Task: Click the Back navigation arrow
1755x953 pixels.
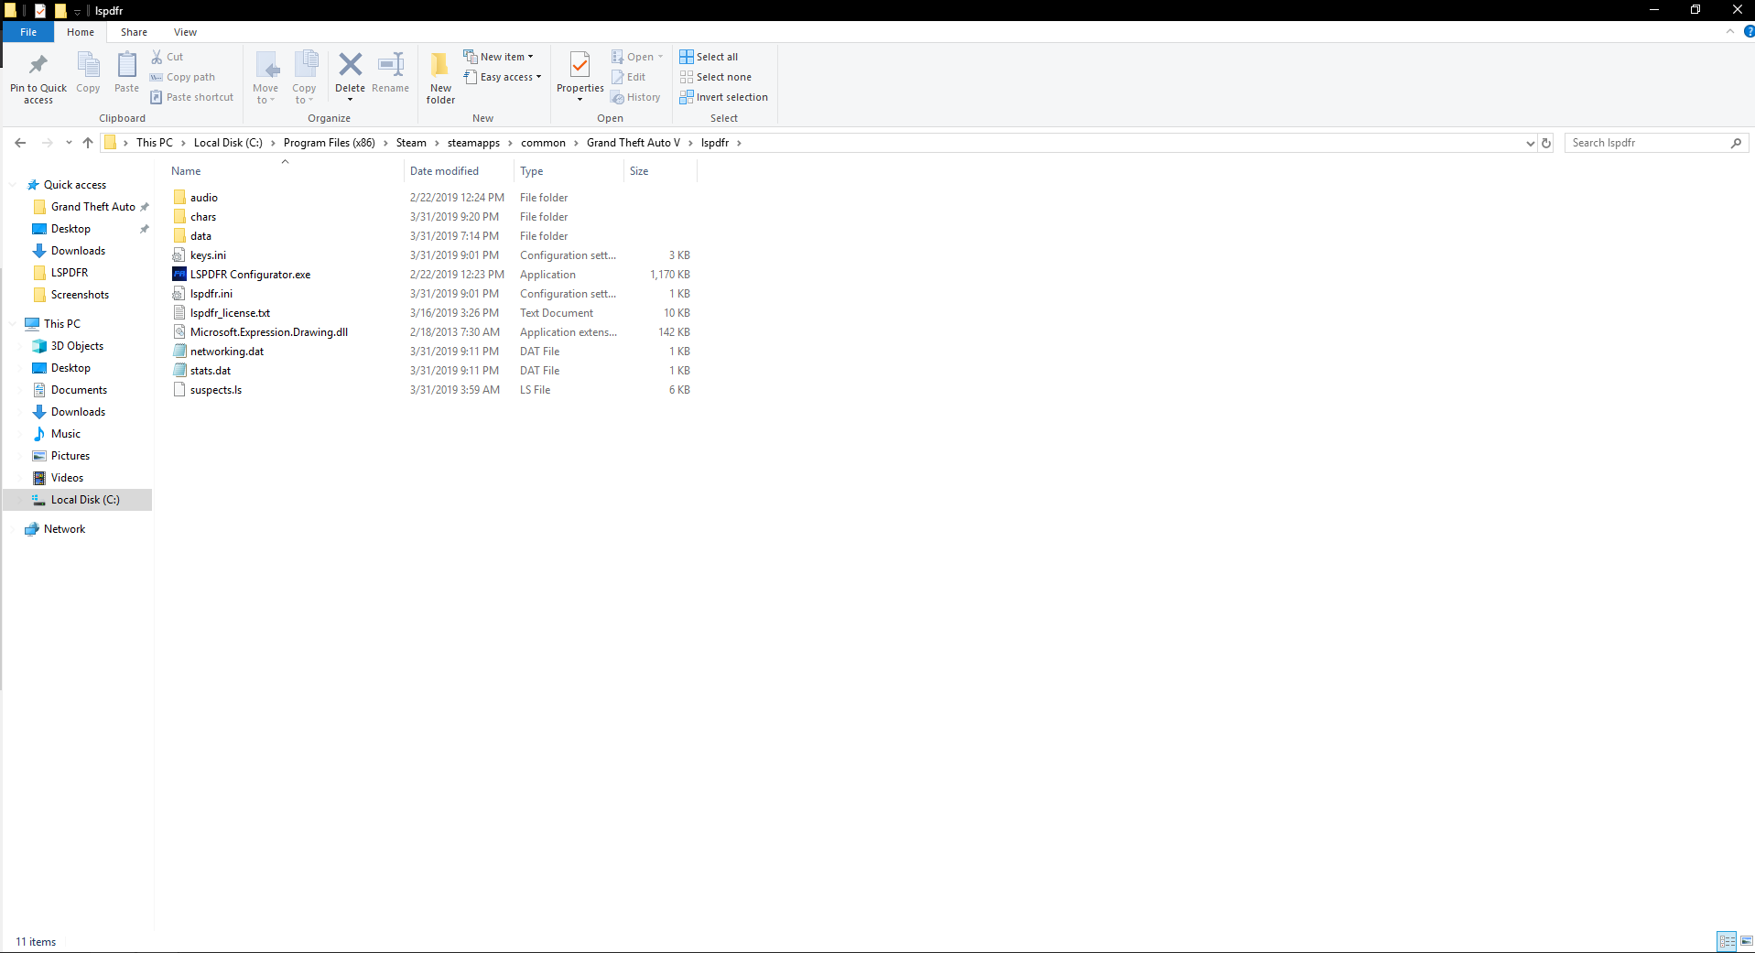Action: [20, 143]
